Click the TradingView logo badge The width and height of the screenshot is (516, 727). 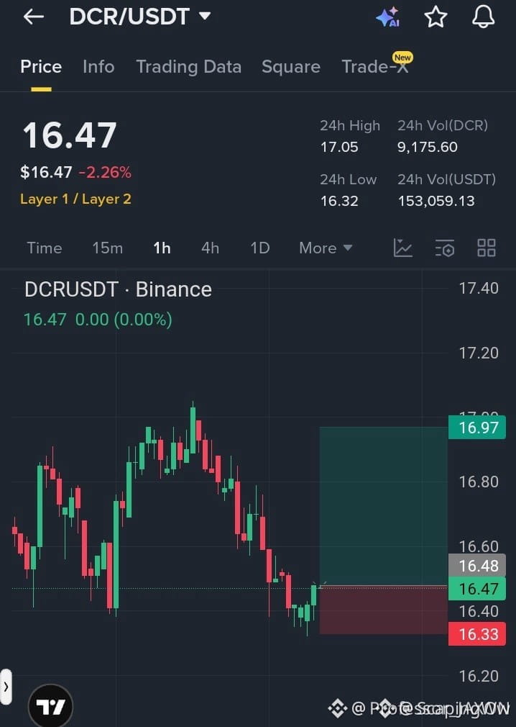point(50,705)
